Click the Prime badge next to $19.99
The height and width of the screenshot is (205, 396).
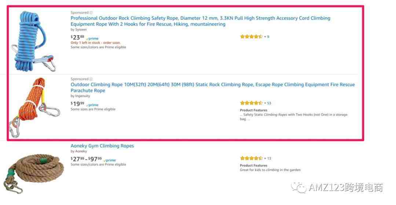[x=92, y=105]
